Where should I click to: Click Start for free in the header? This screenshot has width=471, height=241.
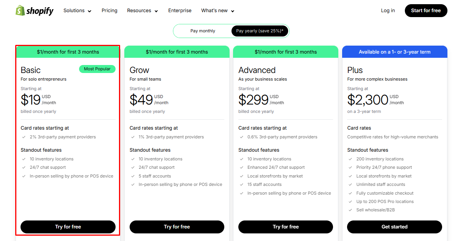(426, 10)
